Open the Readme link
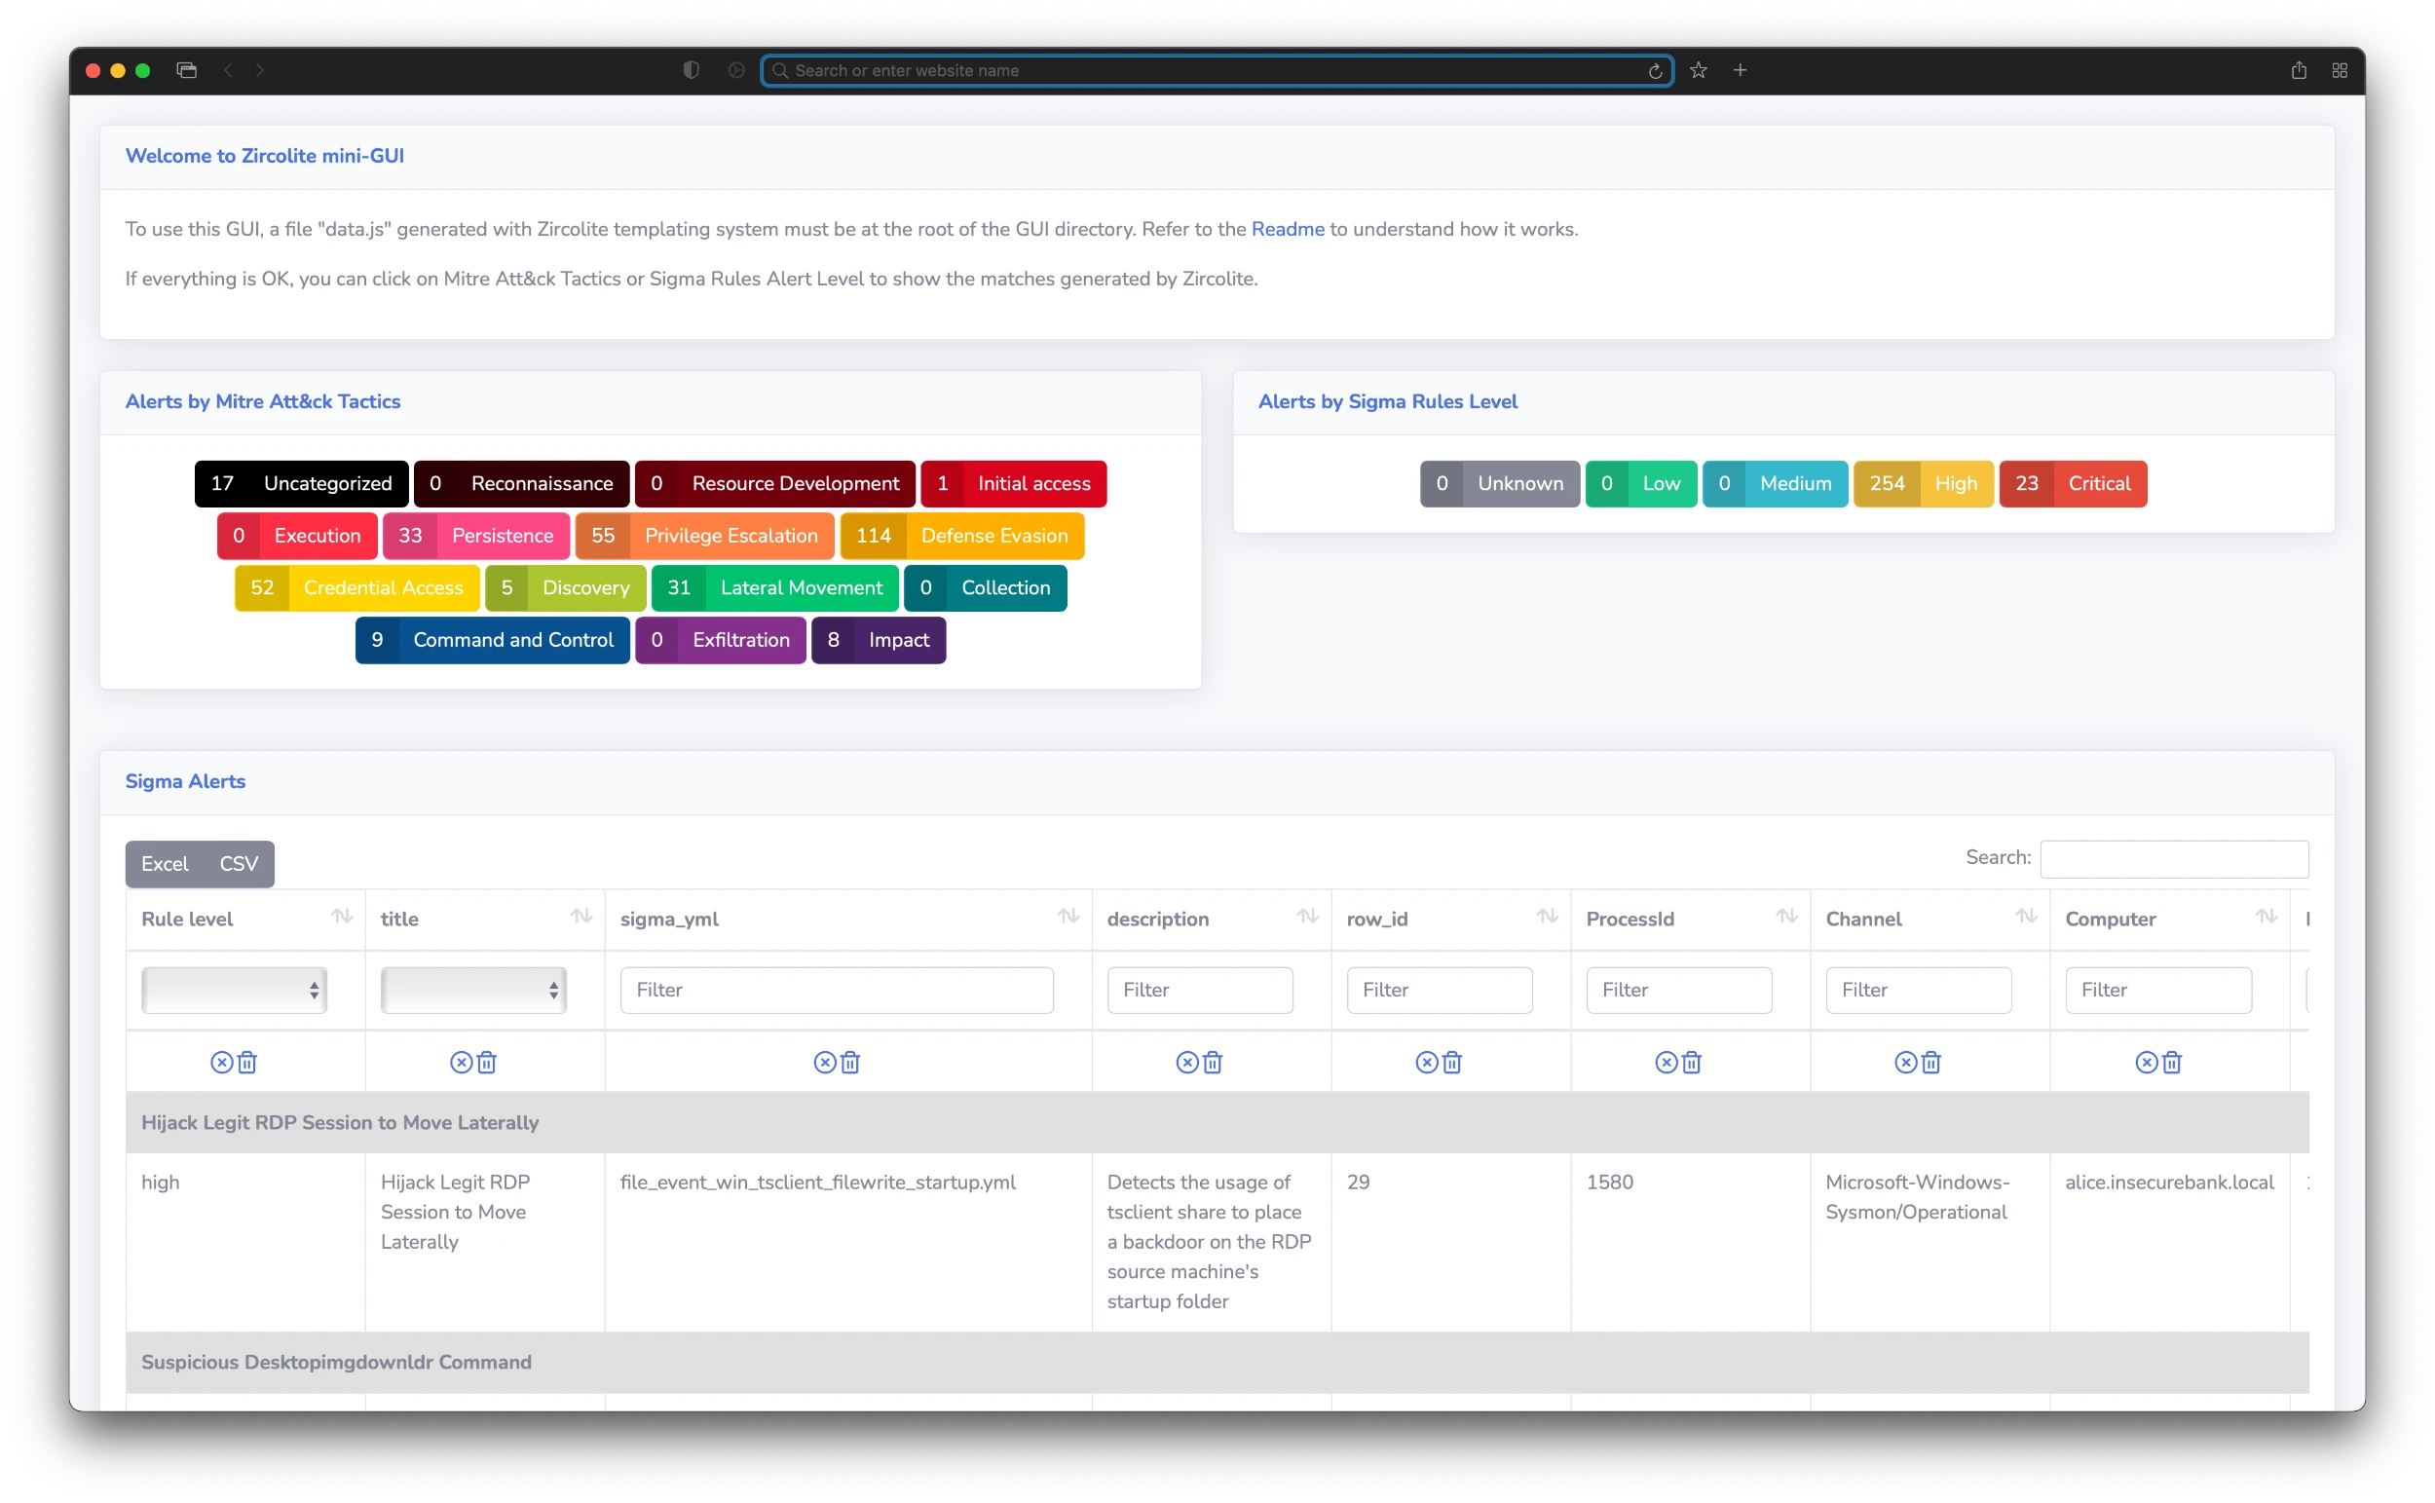The height and width of the screenshot is (1503, 2435). click(x=1287, y=229)
